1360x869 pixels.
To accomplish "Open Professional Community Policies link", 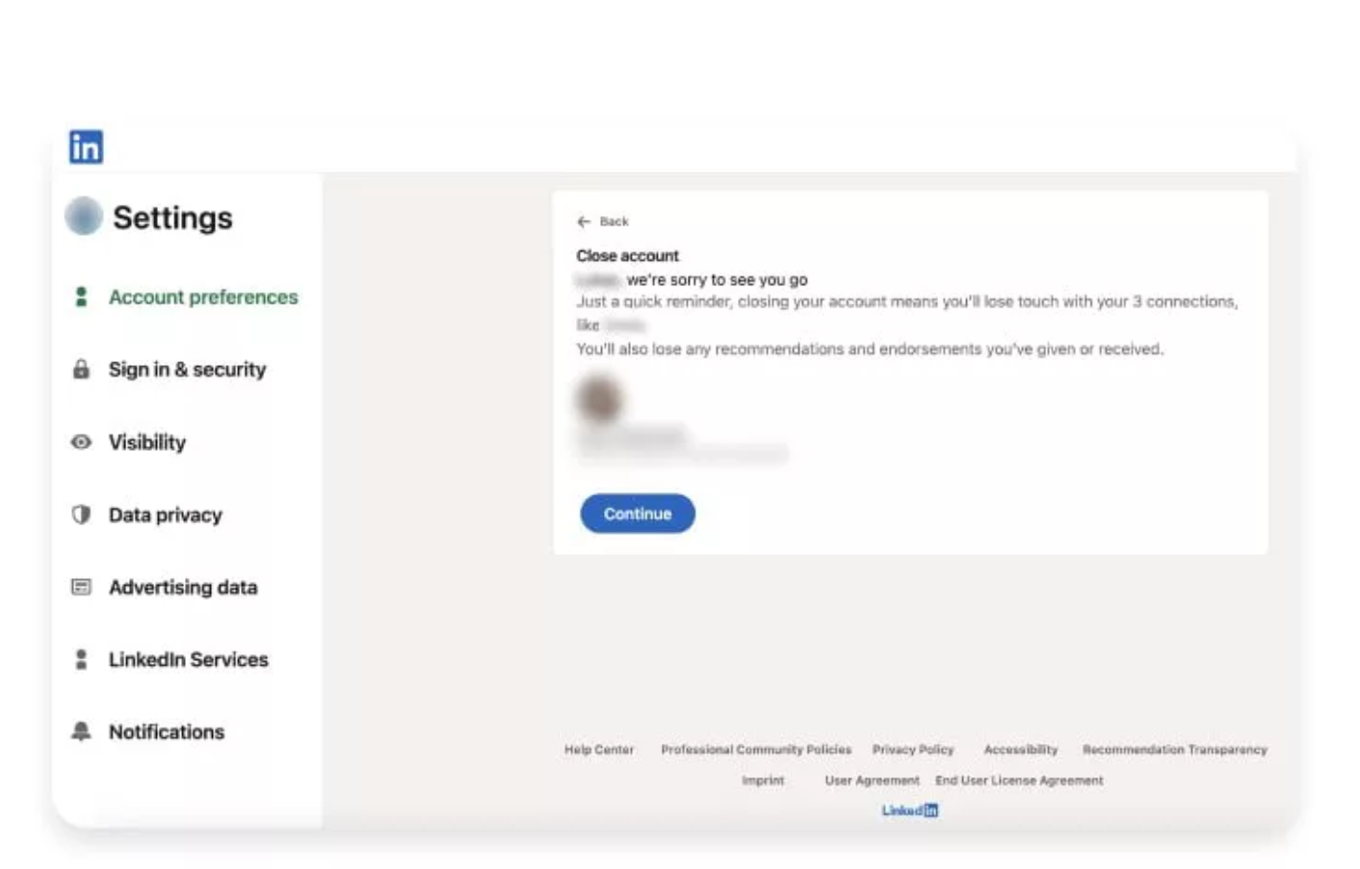I will [756, 750].
